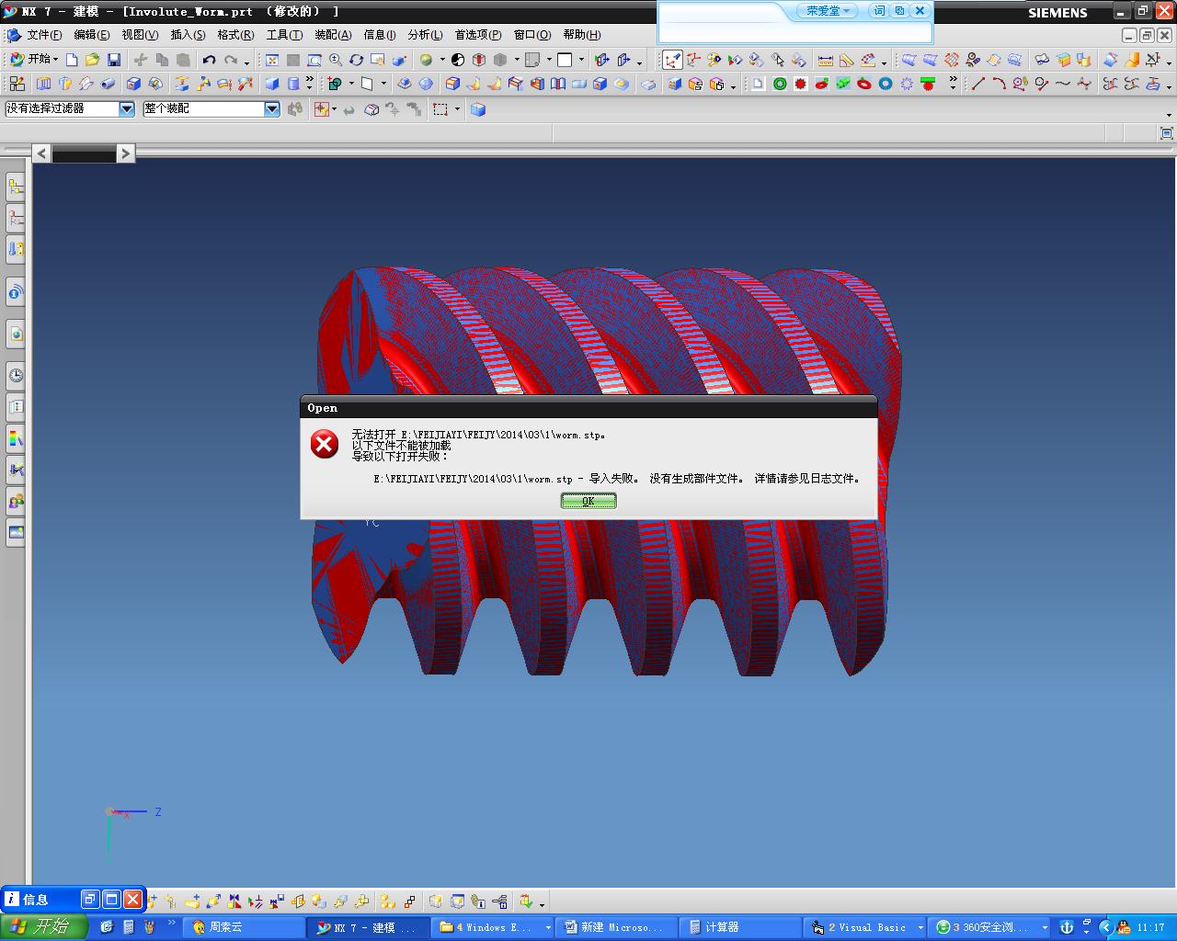Open the 视图(V) menu

pos(140,35)
